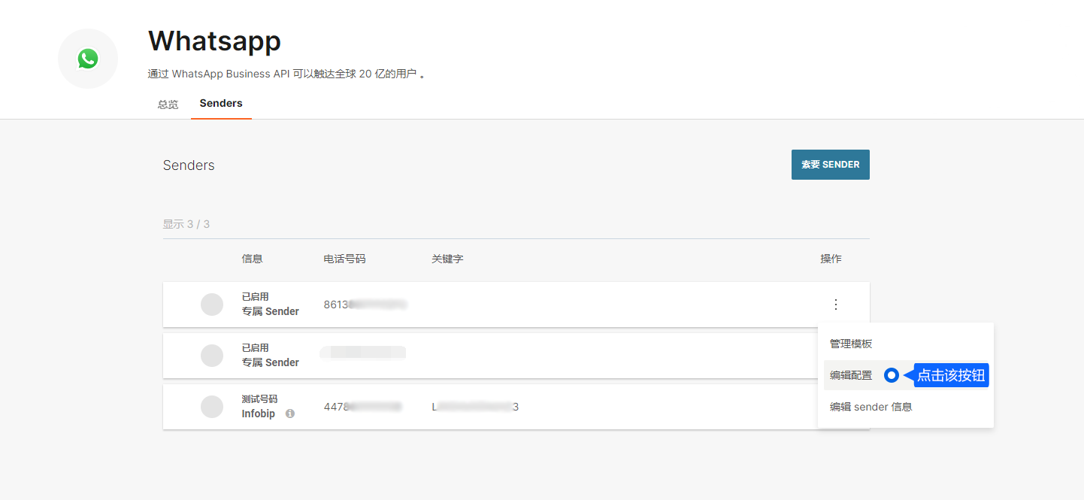Open the actions menu for the 8613 sender

(835, 305)
